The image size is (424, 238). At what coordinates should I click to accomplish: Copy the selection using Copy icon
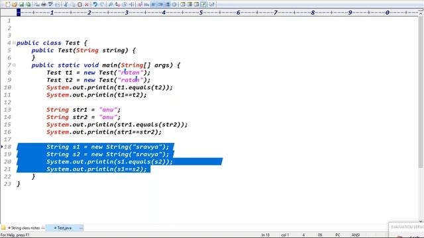[73, 5]
